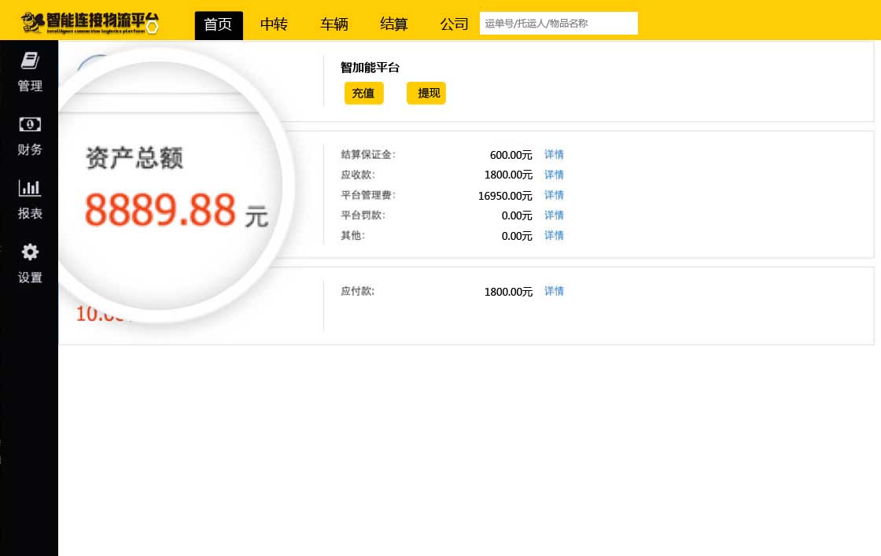Open the 管理 book icon in sidebar
This screenshot has height=556, width=881.
pyautogui.click(x=30, y=61)
